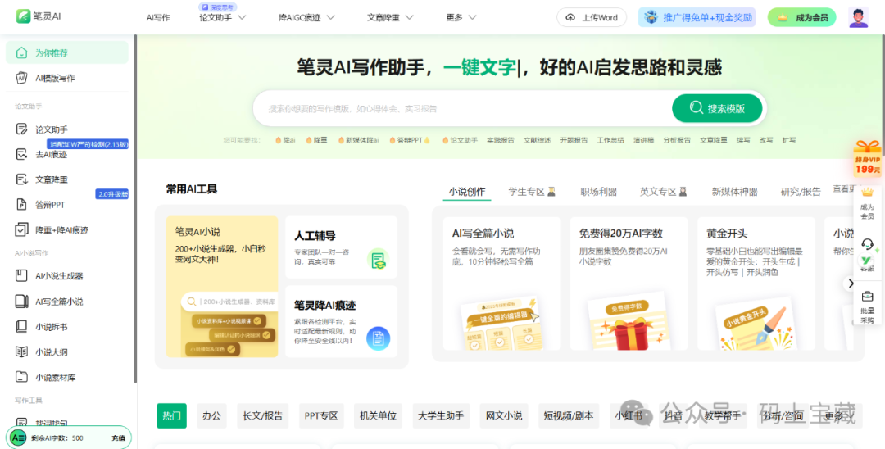The width and height of the screenshot is (885, 449).
Task: Select 热门 category chip
Action: point(171,415)
